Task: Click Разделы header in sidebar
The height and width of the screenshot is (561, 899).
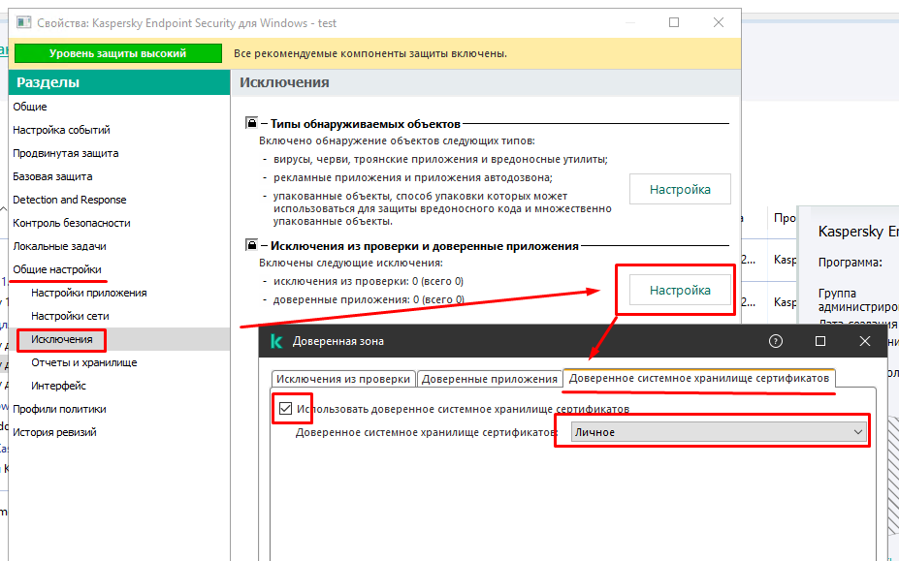Action: pos(48,82)
